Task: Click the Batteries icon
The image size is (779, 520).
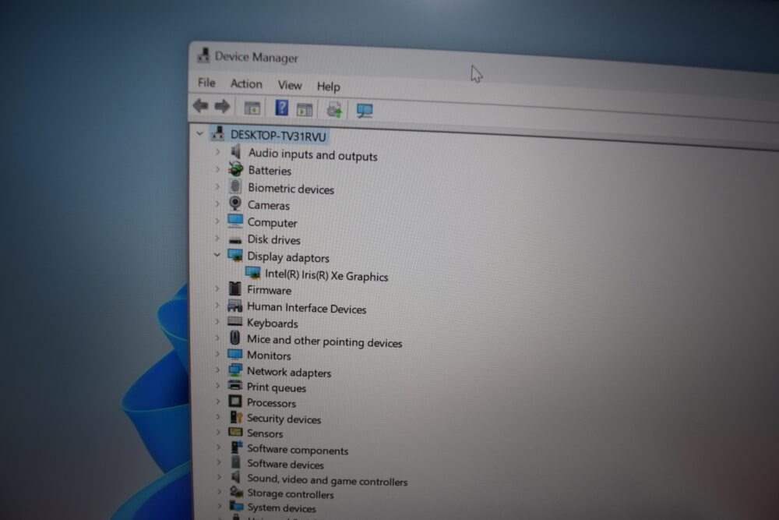Action: (x=235, y=169)
